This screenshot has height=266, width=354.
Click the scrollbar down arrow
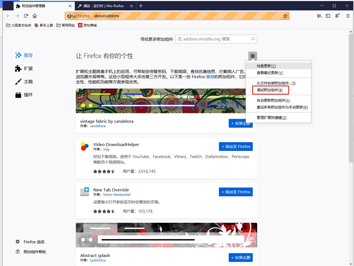tap(351, 264)
